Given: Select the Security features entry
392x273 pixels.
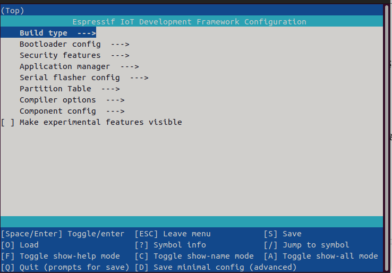Looking at the screenshot, I should [59, 55].
